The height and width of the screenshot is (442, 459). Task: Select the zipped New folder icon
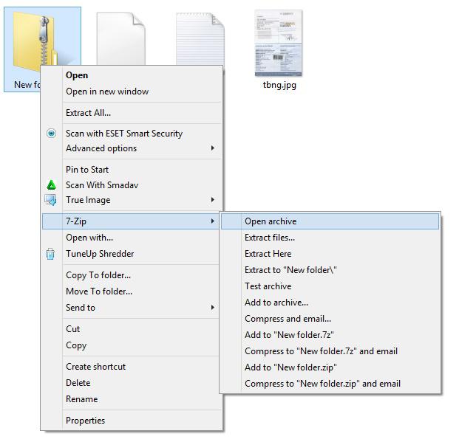click(34, 39)
